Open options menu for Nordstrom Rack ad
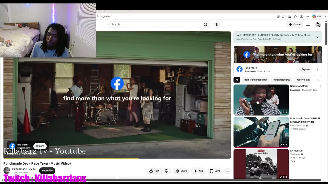328x184 pixels. [x=320, y=87]
